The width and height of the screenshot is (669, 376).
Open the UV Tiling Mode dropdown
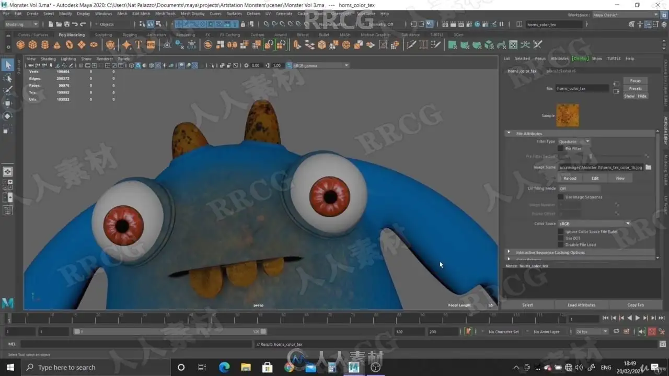coord(579,189)
